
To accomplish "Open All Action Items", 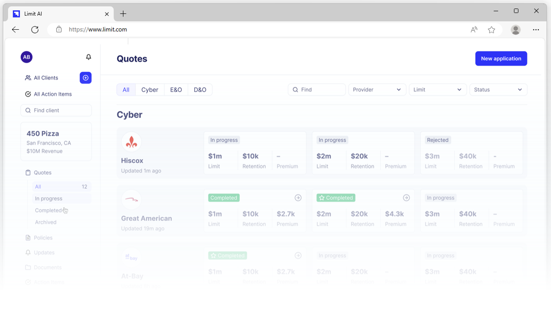I will [x=48, y=94].
